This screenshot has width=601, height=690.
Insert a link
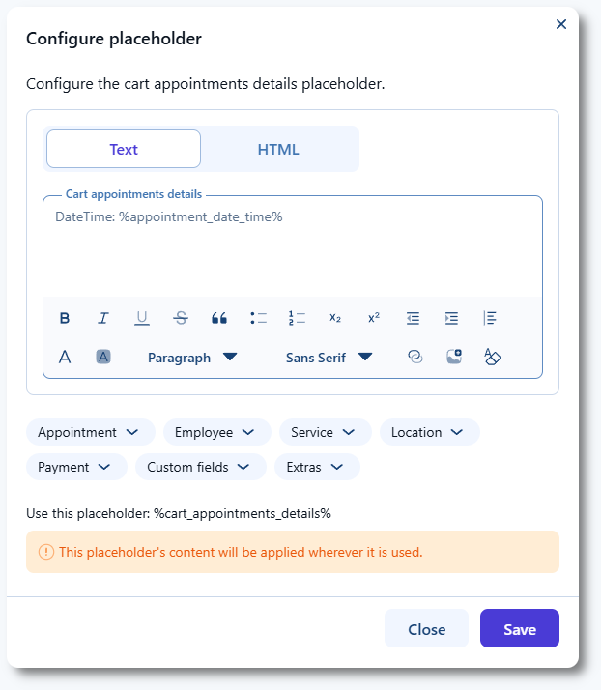pos(415,357)
